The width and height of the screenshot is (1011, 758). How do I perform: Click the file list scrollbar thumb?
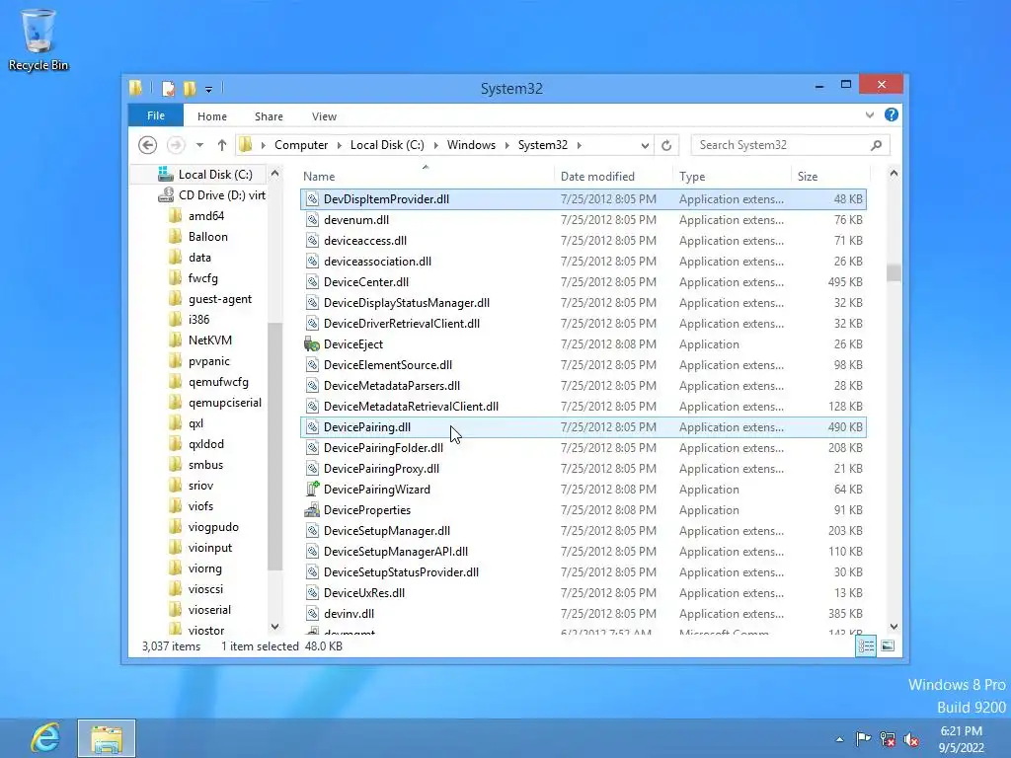point(894,272)
